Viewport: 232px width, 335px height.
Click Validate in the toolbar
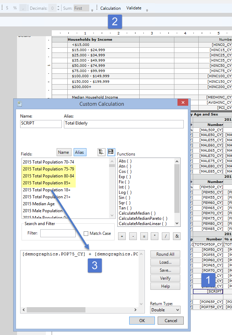click(x=134, y=8)
